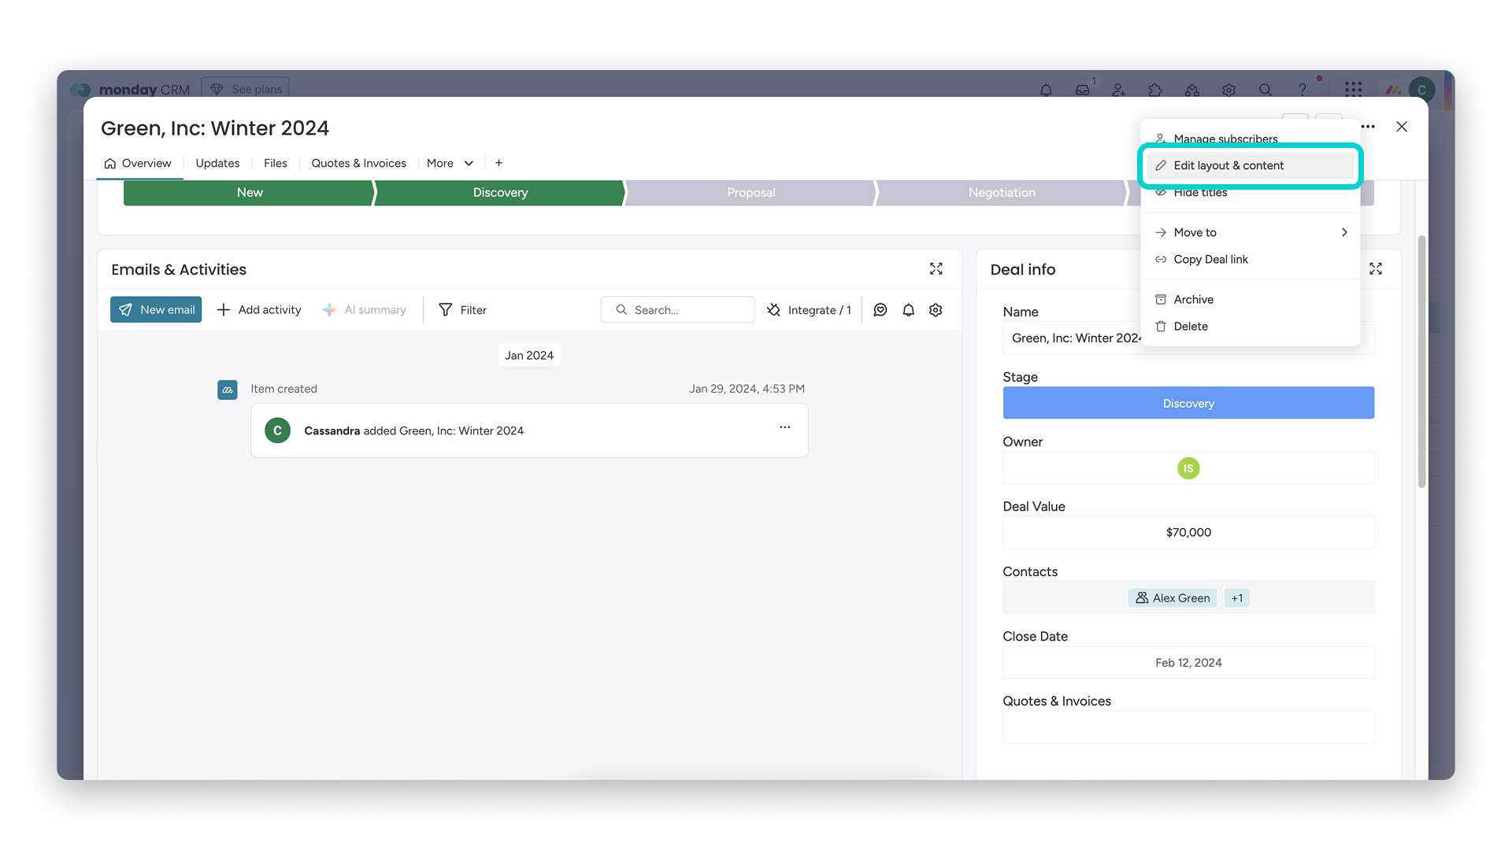Screen dimensions: 1512x850
Task: Show the +1 additional contacts
Action: click(x=1237, y=598)
